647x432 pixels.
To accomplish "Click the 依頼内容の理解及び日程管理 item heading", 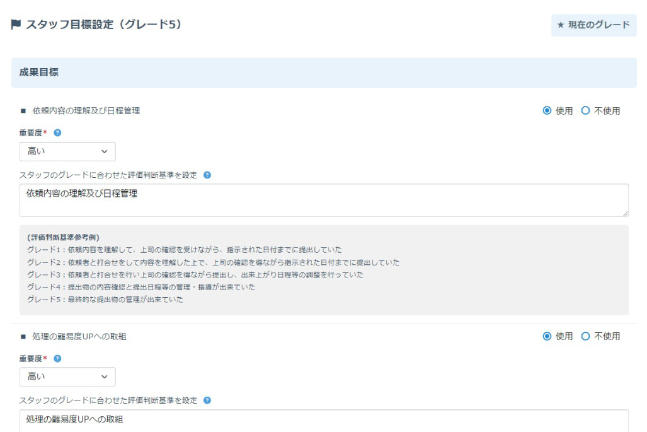I will point(86,111).
